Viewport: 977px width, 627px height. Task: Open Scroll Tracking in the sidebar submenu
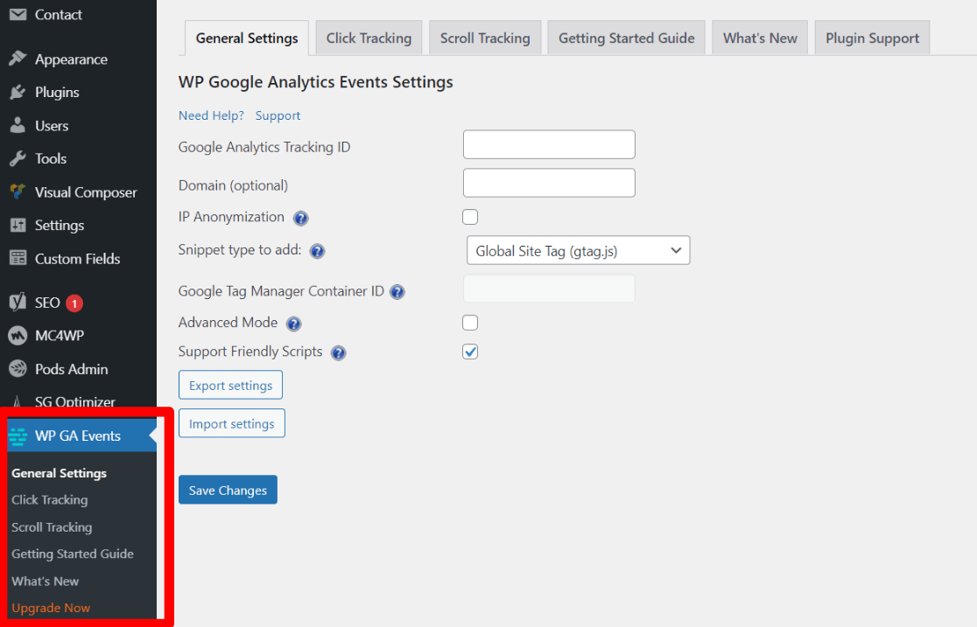[52, 527]
